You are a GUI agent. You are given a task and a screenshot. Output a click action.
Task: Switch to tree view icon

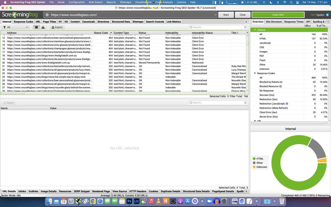tap(43, 27)
